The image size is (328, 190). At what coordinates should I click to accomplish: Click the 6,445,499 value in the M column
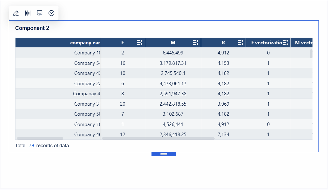point(173,53)
